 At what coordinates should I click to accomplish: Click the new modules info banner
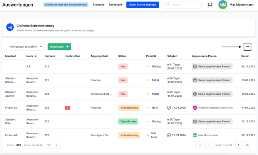66,5
